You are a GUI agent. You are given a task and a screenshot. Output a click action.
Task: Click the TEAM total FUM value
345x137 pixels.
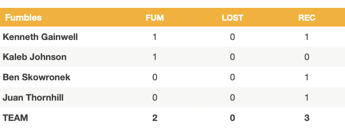(x=155, y=118)
